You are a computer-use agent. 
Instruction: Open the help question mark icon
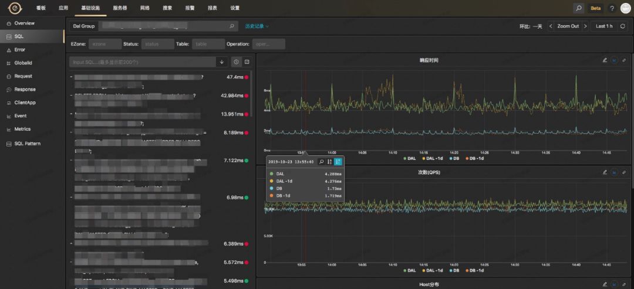pyautogui.click(x=612, y=8)
